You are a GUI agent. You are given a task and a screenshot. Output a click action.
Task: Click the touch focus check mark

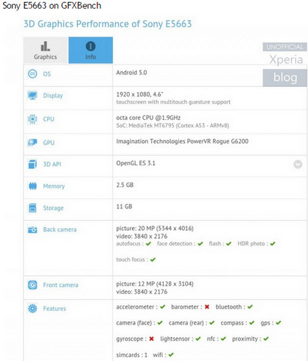[x=153, y=260]
